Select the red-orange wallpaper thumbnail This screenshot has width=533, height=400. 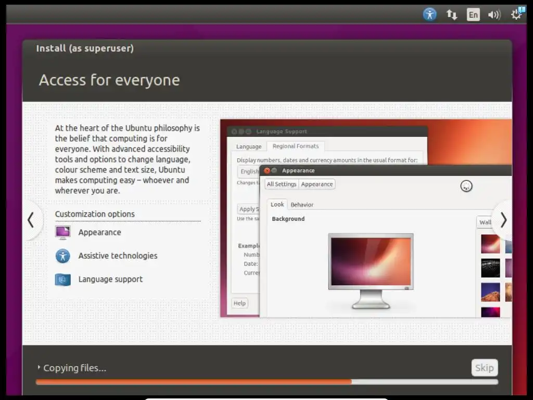click(x=490, y=244)
